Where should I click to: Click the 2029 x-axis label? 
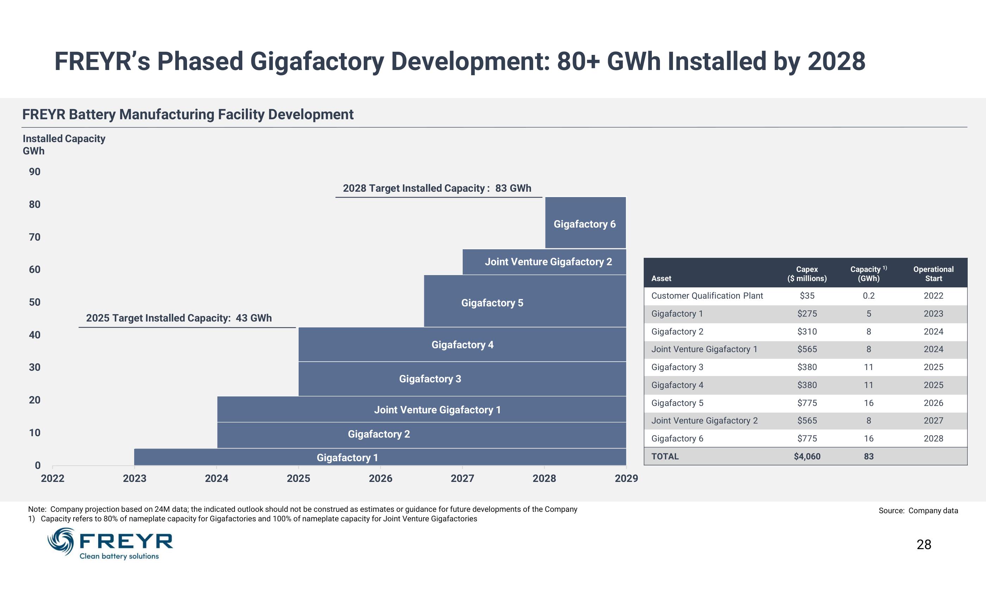[x=626, y=478]
